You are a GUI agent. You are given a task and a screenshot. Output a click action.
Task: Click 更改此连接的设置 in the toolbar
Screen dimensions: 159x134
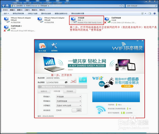[78, 14]
